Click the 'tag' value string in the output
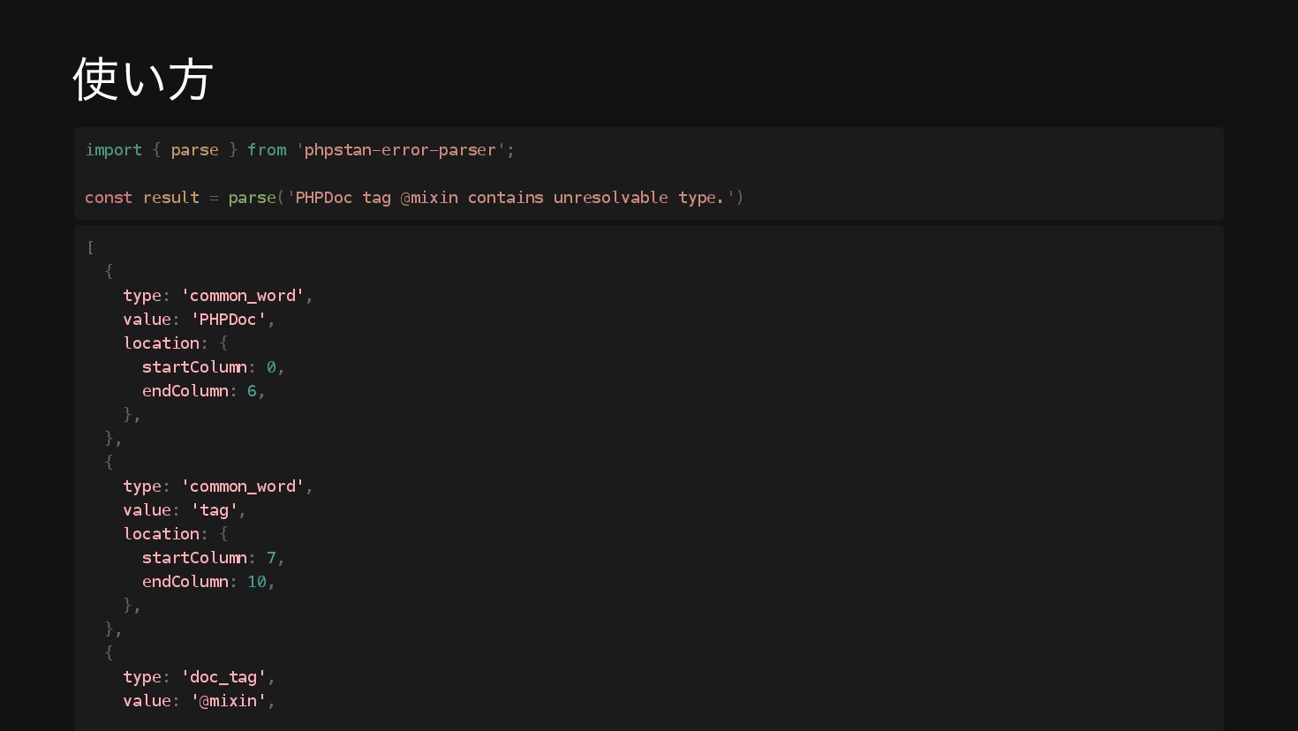The width and height of the screenshot is (1298, 731). coord(215,510)
